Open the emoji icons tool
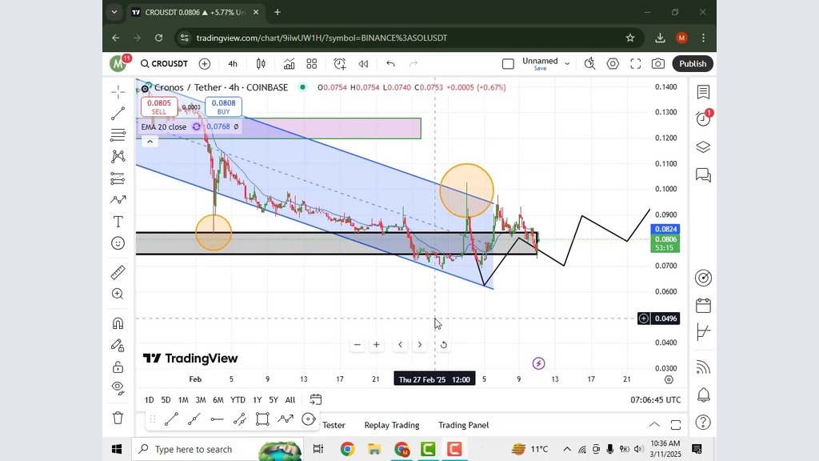 click(118, 243)
